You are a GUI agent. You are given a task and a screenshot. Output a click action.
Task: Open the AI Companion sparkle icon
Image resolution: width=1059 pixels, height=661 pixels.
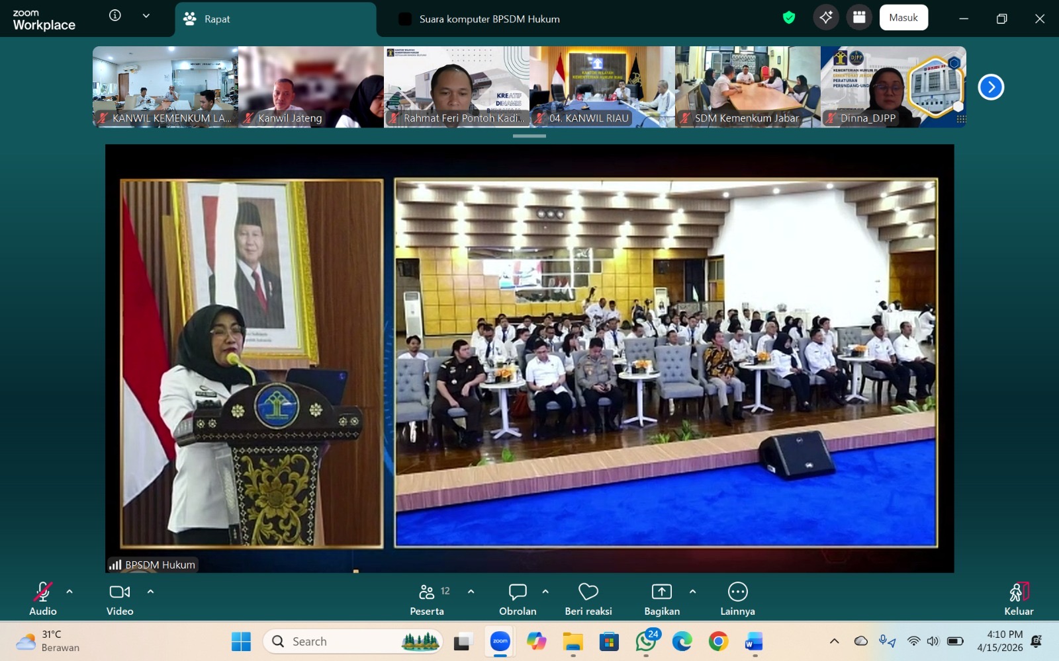click(825, 18)
